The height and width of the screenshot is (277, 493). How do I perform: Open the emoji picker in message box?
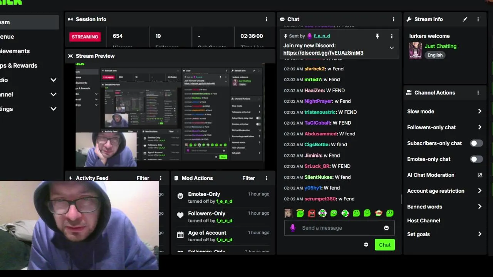pos(386,228)
